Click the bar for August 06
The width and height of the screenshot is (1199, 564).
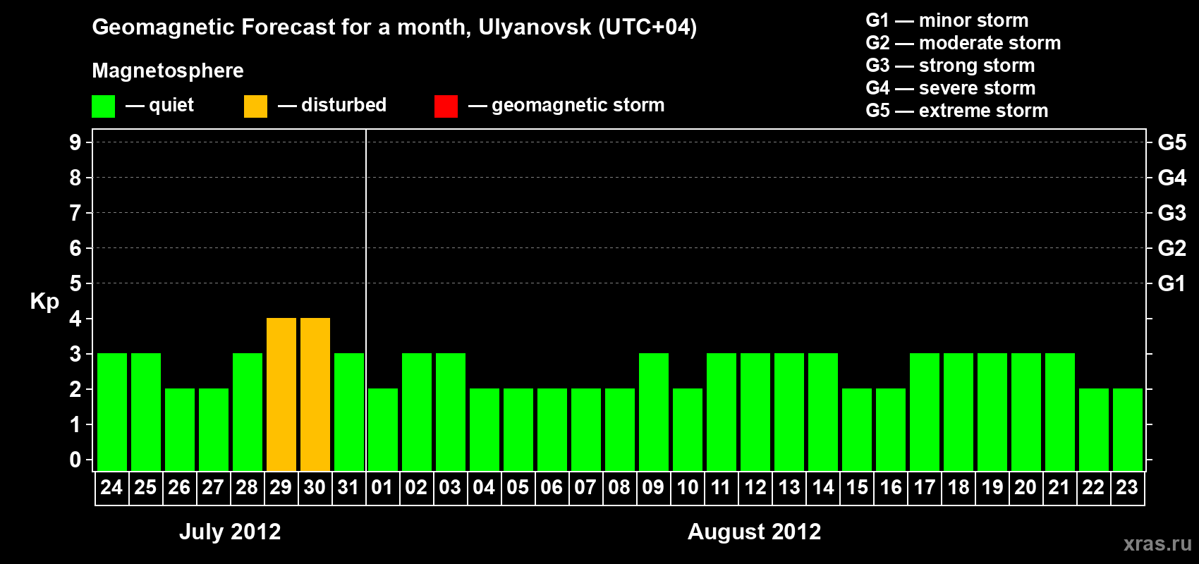552,429
